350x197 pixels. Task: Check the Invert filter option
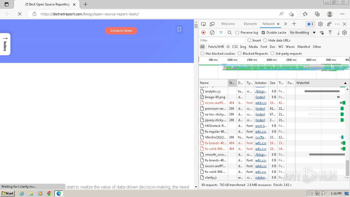pyautogui.click(x=249, y=40)
